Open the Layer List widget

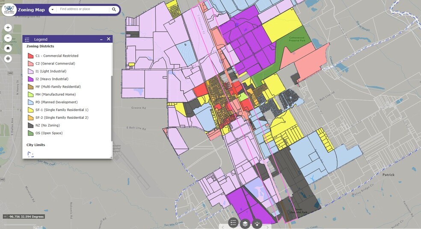(245, 223)
